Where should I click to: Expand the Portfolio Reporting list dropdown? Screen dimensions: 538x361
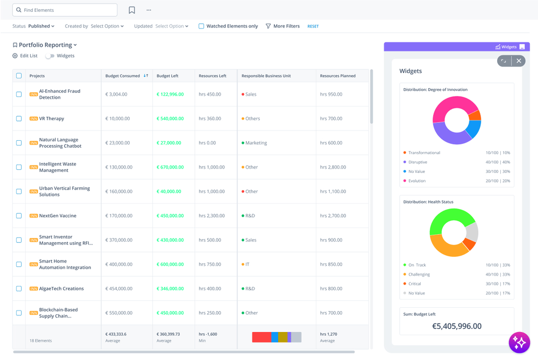click(x=75, y=45)
